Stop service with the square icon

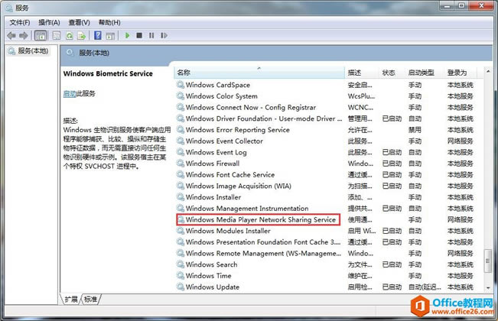tap(139, 35)
